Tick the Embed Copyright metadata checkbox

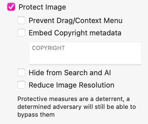click(21, 33)
